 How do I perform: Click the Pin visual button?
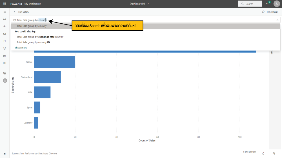(270, 12)
